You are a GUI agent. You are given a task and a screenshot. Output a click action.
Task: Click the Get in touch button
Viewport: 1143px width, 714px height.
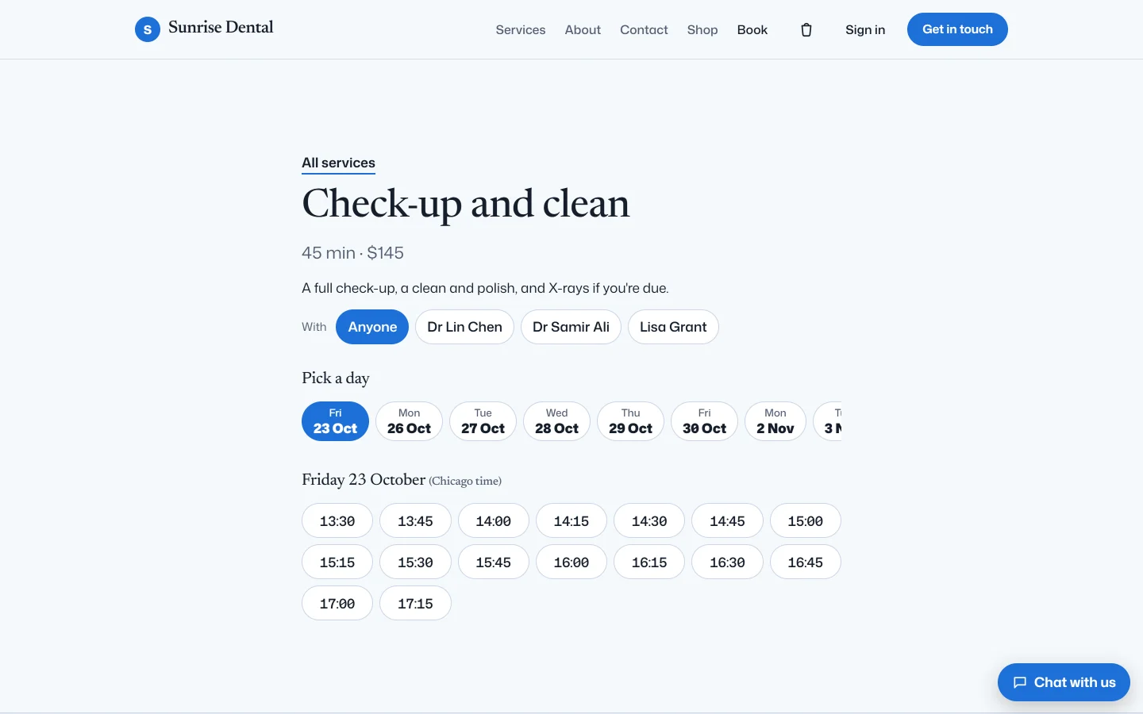957,29
